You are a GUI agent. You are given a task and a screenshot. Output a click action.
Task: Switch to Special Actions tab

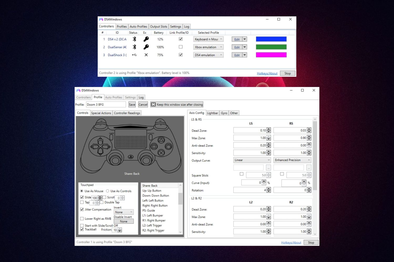101,113
